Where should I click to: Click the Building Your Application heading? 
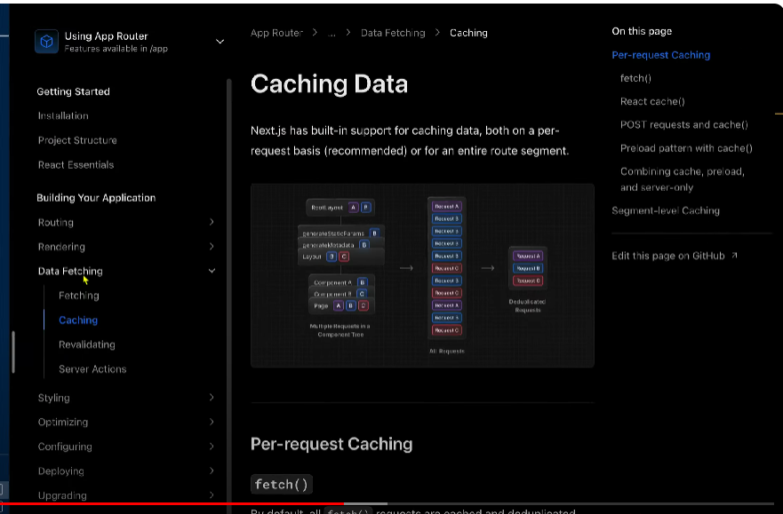pos(96,198)
